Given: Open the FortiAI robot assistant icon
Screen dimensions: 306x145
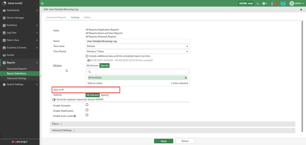Looking at the screenshot, I should pyautogui.click(x=283, y=3).
